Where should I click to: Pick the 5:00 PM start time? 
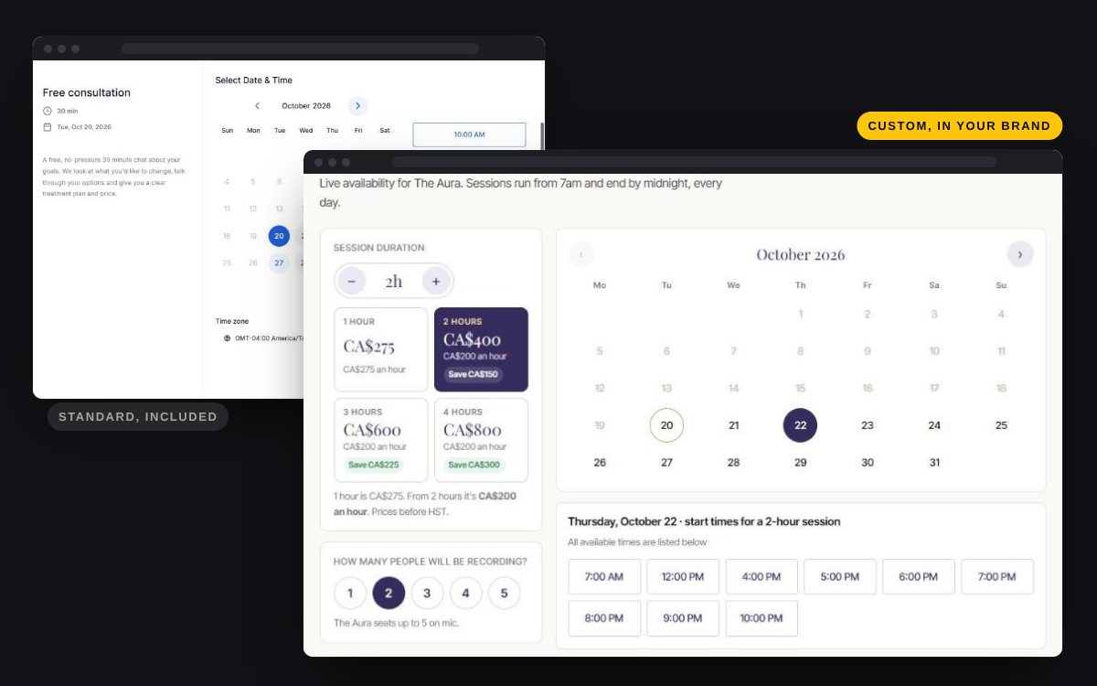click(840, 577)
